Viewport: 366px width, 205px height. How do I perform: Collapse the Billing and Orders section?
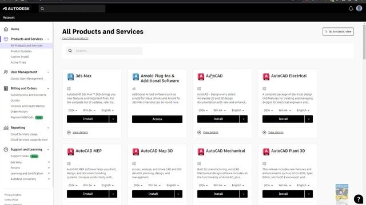[x=48, y=88]
